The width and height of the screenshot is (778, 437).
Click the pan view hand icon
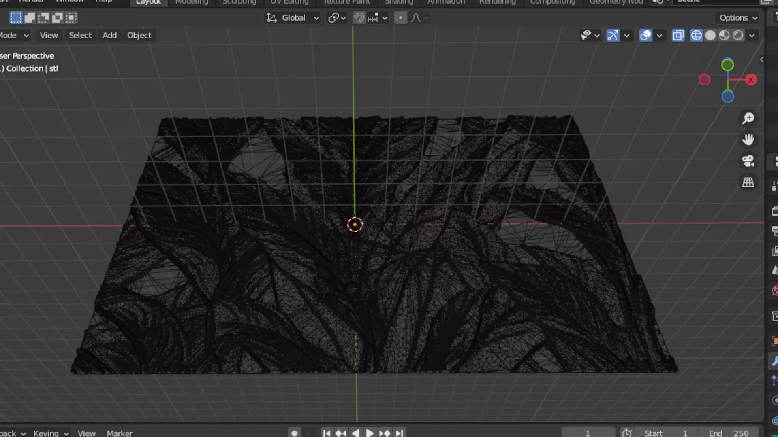pyautogui.click(x=748, y=140)
